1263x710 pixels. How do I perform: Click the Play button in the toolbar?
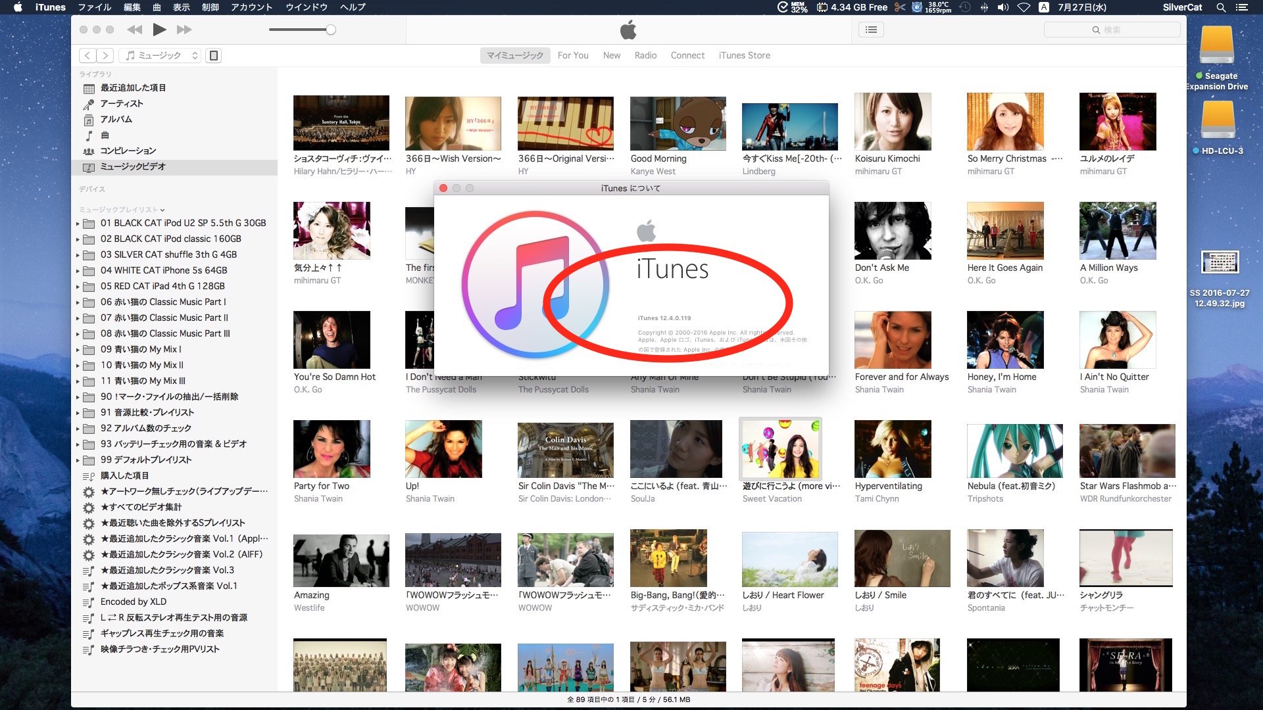pyautogui.click(x=159, y=30)
